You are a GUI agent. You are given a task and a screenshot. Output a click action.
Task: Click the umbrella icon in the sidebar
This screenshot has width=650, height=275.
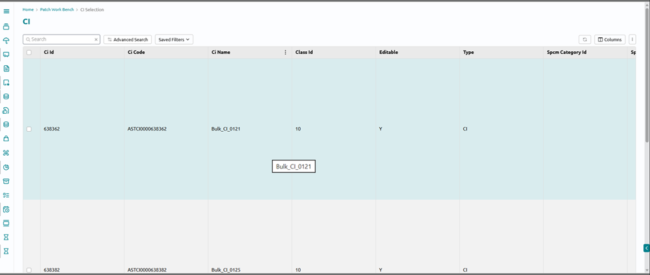[6, 41]
